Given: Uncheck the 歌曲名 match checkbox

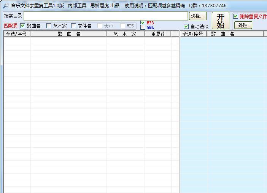Looking at the screenshot, I should [23, 26].
